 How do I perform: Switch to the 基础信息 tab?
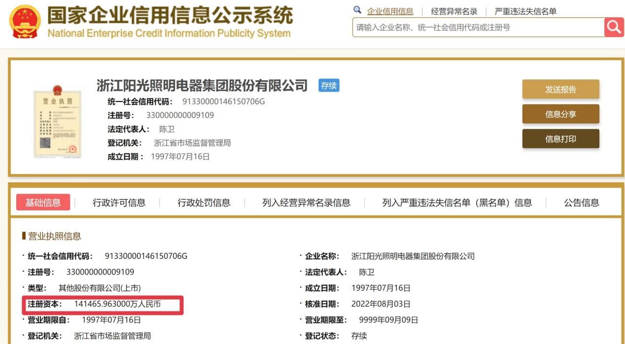tap(43, 203)
